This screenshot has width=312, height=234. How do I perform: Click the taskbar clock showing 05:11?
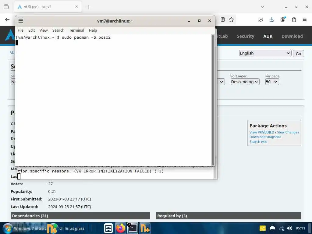pyautogui.click(x=300, y=228)
